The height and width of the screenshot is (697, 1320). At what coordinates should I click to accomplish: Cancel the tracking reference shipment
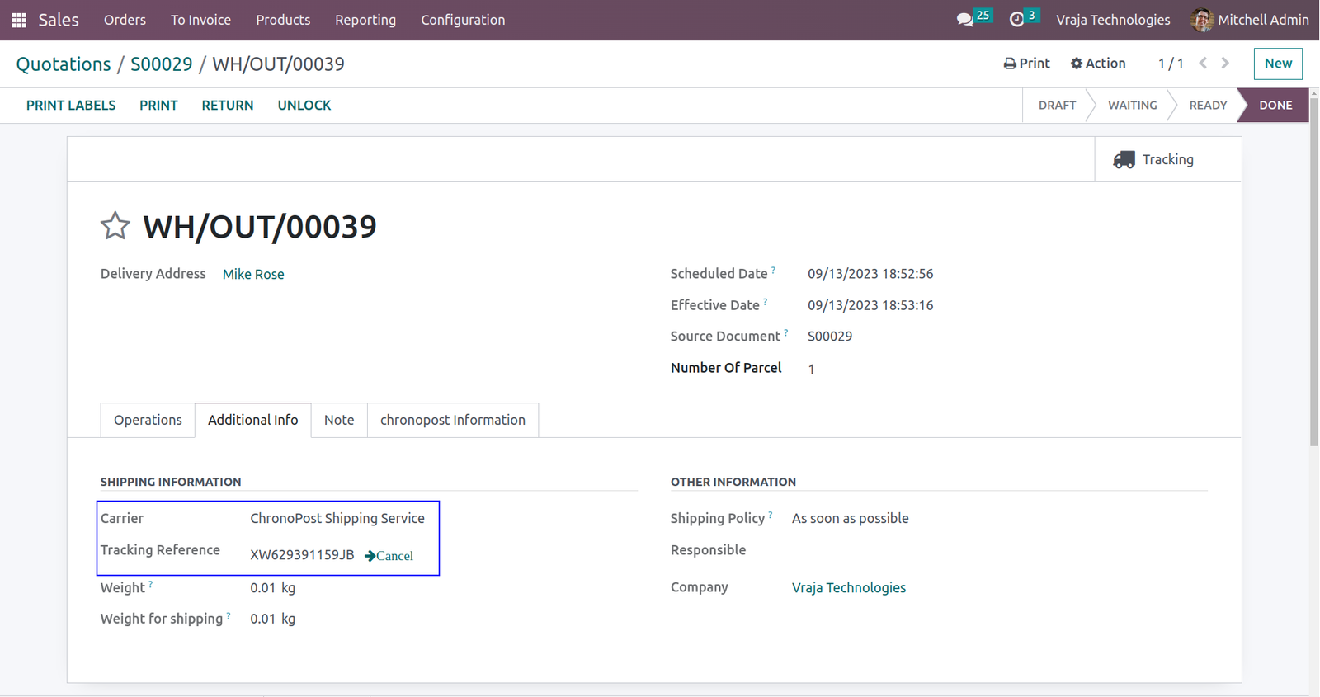pyautogui.click(x=389, y=556)
